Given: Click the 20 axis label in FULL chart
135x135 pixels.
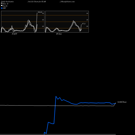Looking at the screenshot, I should coord(87,26).
